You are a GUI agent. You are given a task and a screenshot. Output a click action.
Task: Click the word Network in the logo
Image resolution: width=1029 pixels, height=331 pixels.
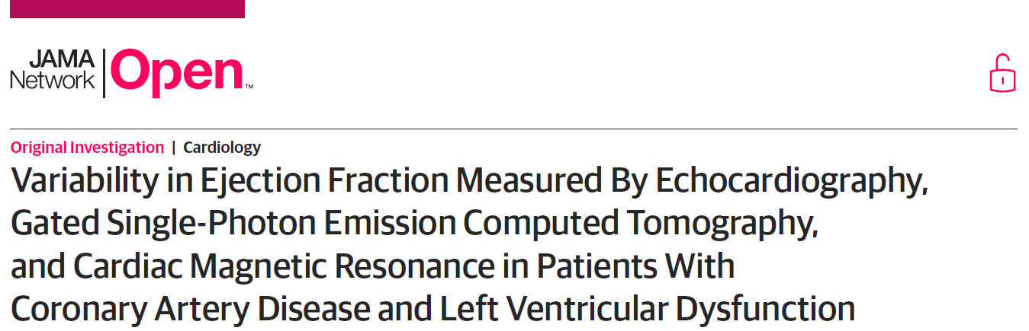53,80
